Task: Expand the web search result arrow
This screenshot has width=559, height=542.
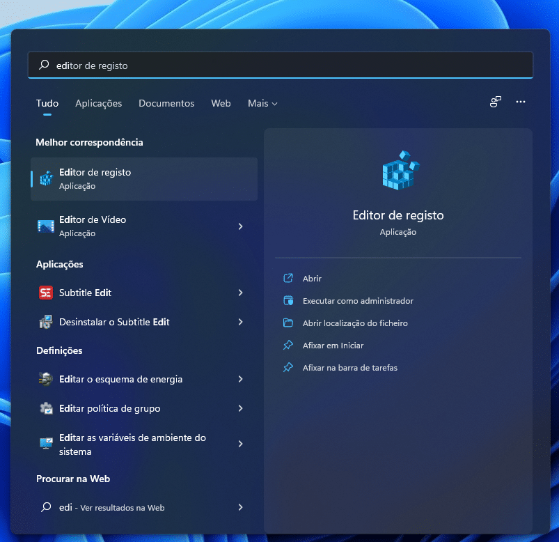Action: coord(240,507)
